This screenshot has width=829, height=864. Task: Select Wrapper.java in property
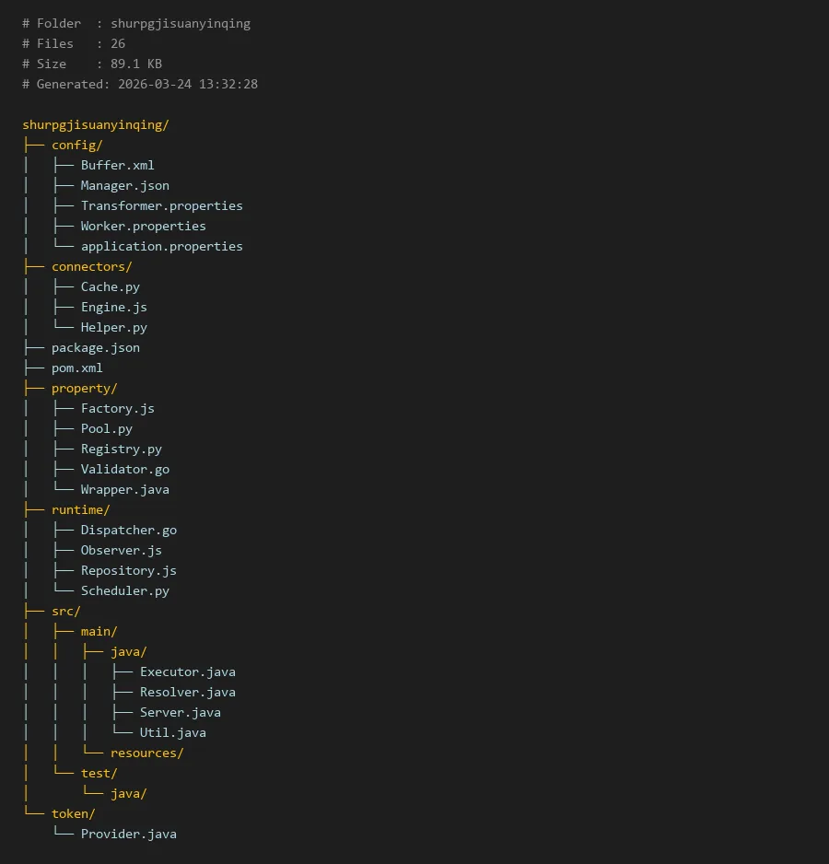coord(124,489)
